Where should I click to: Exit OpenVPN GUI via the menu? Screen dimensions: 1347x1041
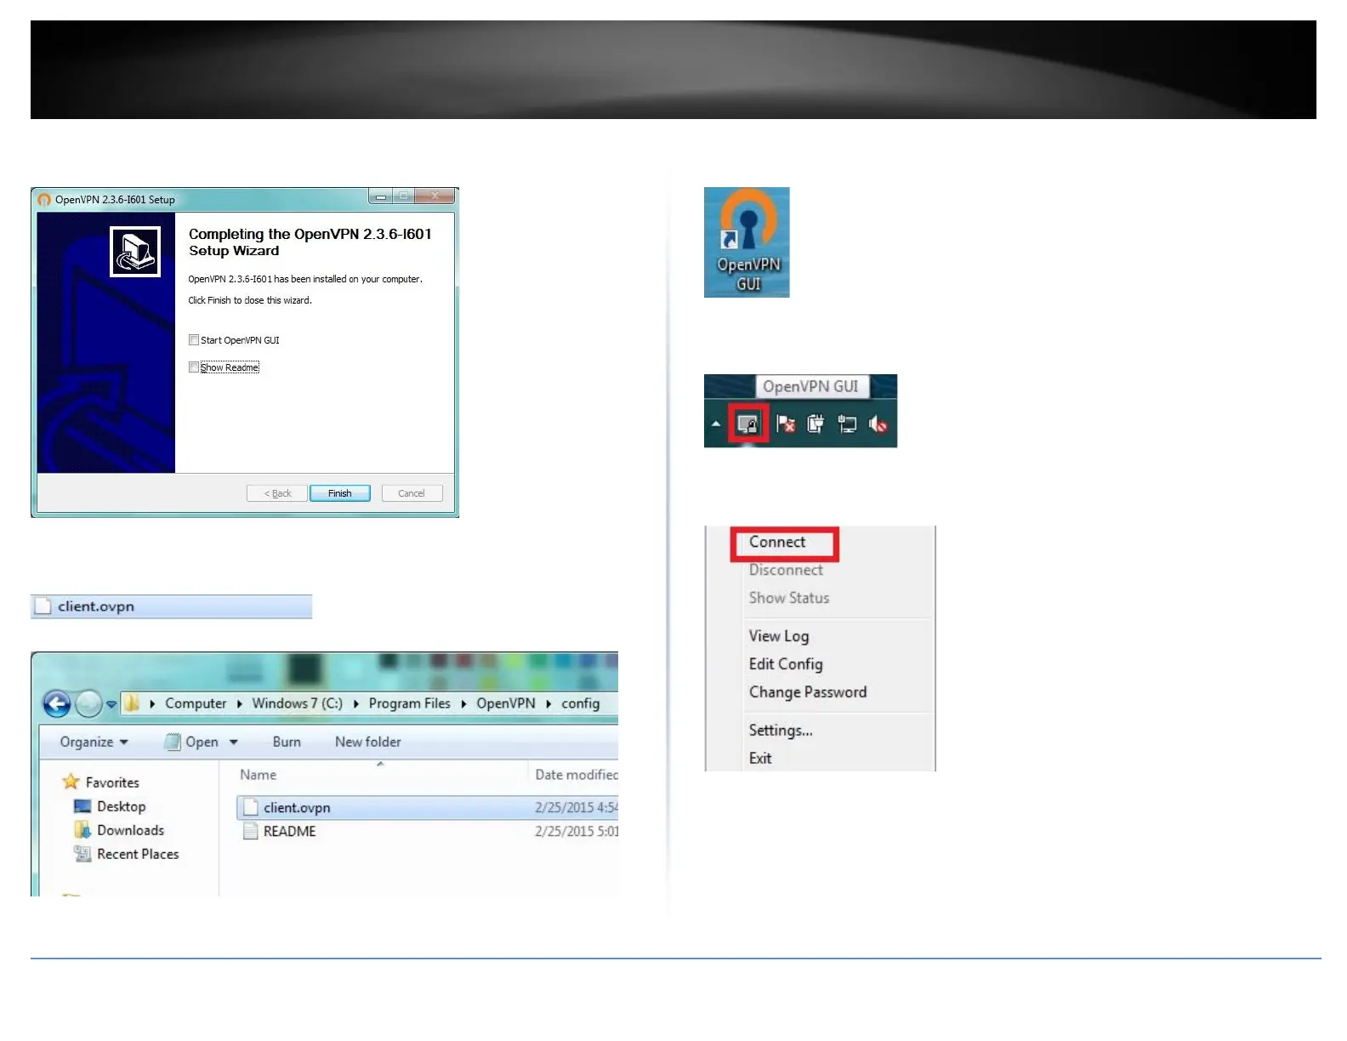pyautogui.click(x=760, y=758)
